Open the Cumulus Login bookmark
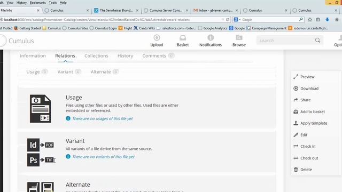 [103, 28]
